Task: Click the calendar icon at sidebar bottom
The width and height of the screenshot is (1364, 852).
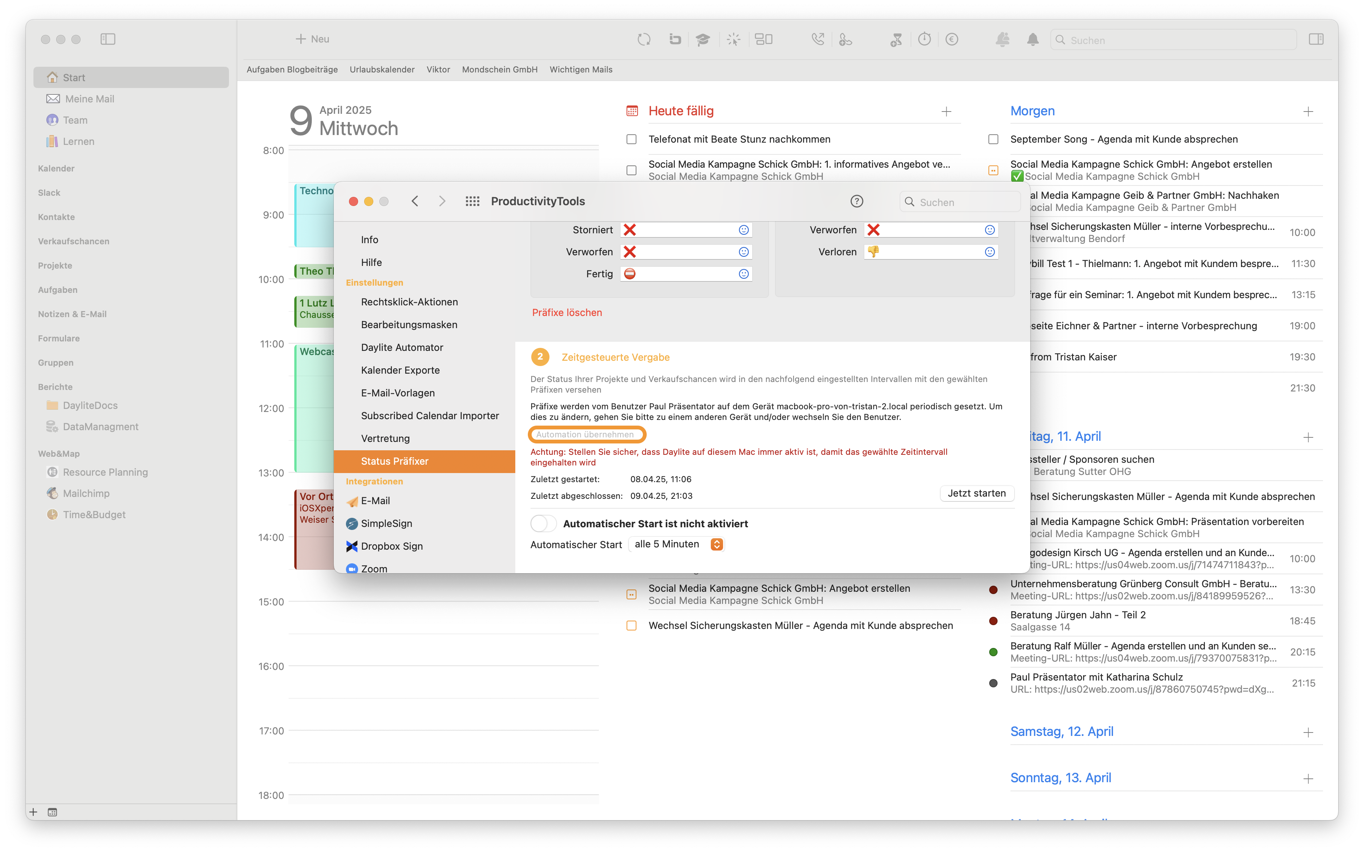Action: click(52, 812)
